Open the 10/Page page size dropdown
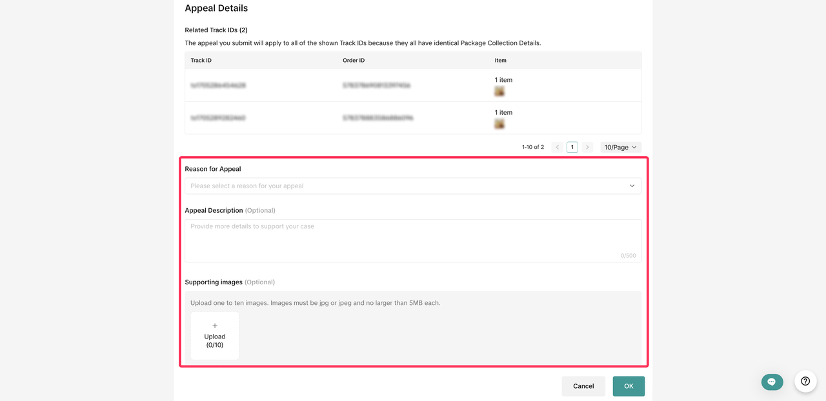 [x=620, y=147]
